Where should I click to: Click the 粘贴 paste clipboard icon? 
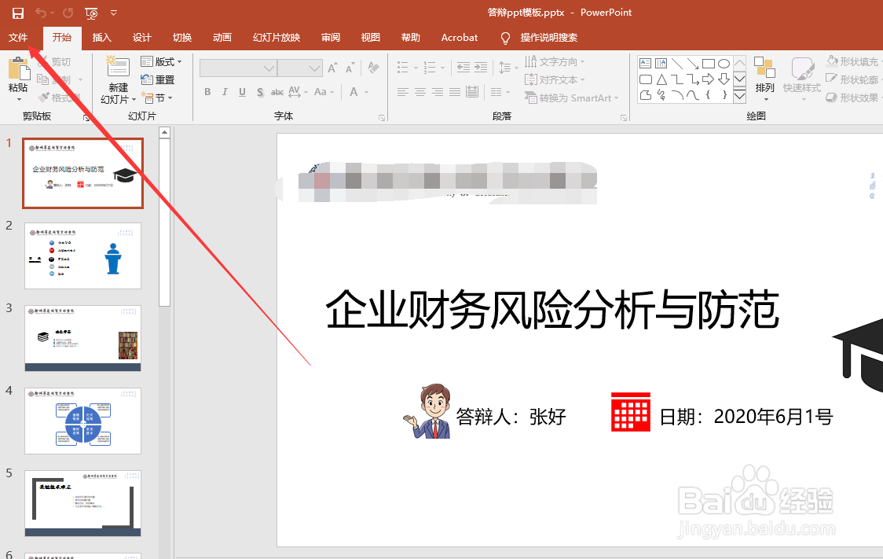tap(18, 68)
